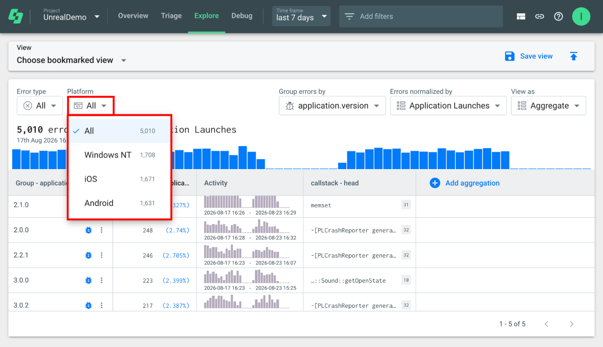Go to the Overview tab
The height and width of the screenshot is (347, 603).
point(133,16)
